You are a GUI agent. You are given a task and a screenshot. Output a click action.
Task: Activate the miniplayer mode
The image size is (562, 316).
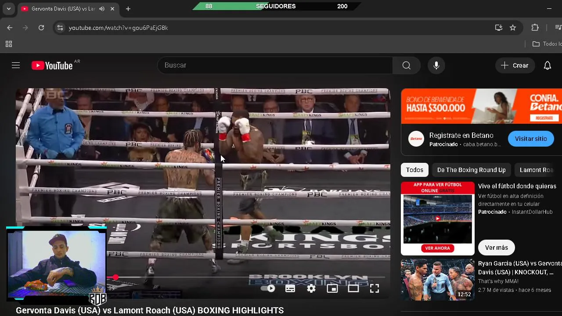click(x=332, y=288)
